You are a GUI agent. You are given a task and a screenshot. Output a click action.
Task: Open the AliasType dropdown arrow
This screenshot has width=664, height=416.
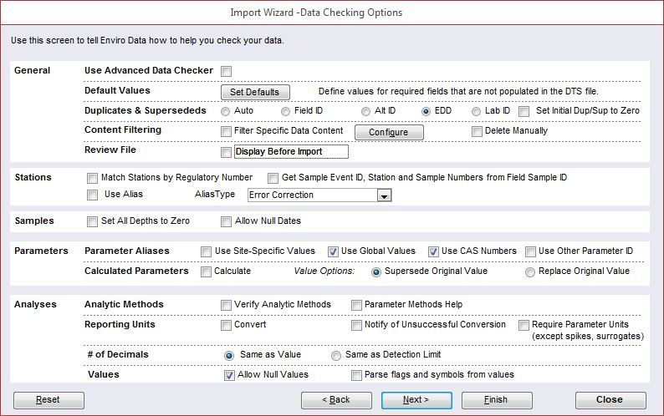(384, 195)
